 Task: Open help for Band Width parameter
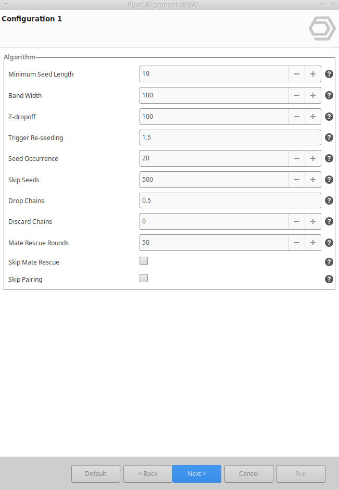[329, 95]
